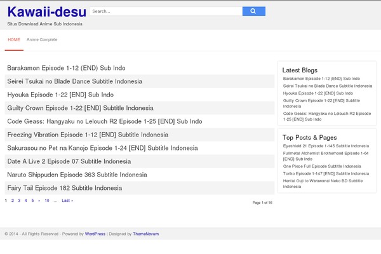Open Barakamon Episode 1-12 (END) main post
Screen dimensions: 381x254
point(66,68)
